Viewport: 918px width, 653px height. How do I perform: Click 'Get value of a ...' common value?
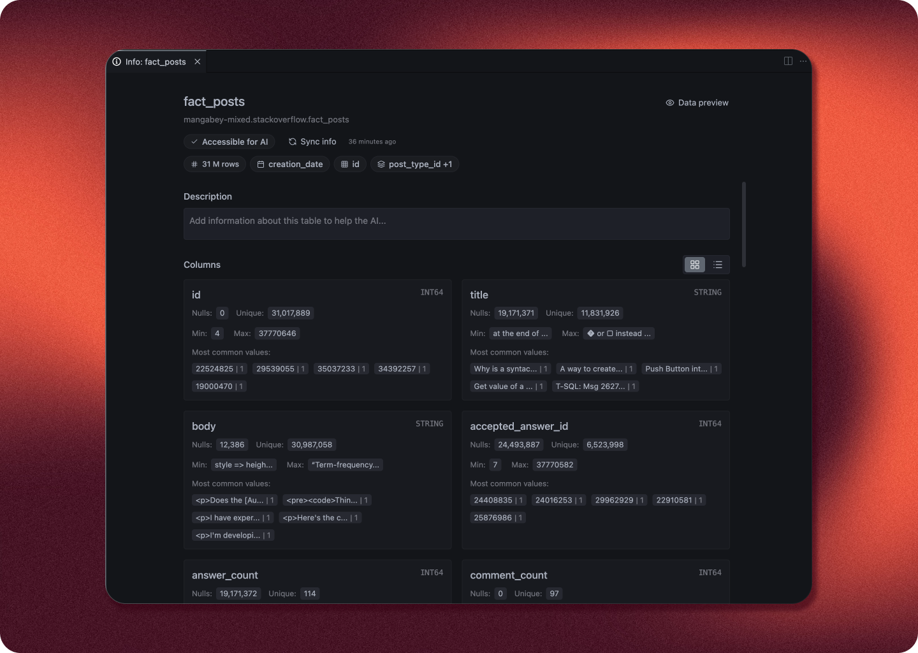coord(509,386)
